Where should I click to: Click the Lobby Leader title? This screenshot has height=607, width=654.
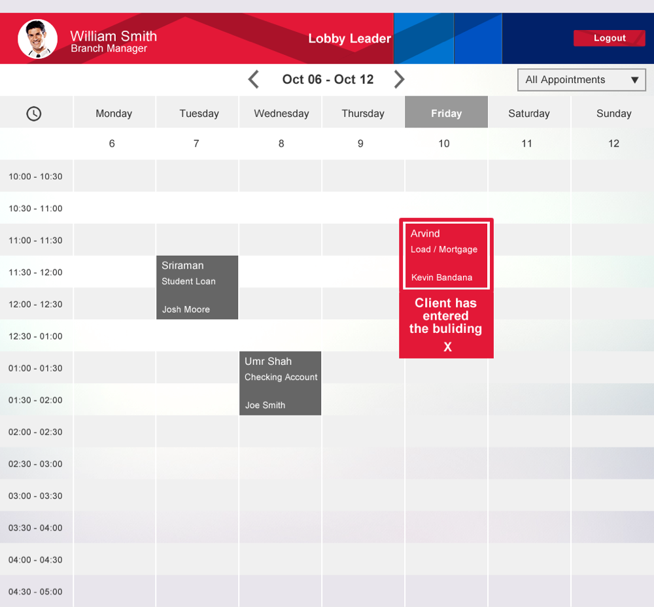pyautogui.click(x=349, y=39)
